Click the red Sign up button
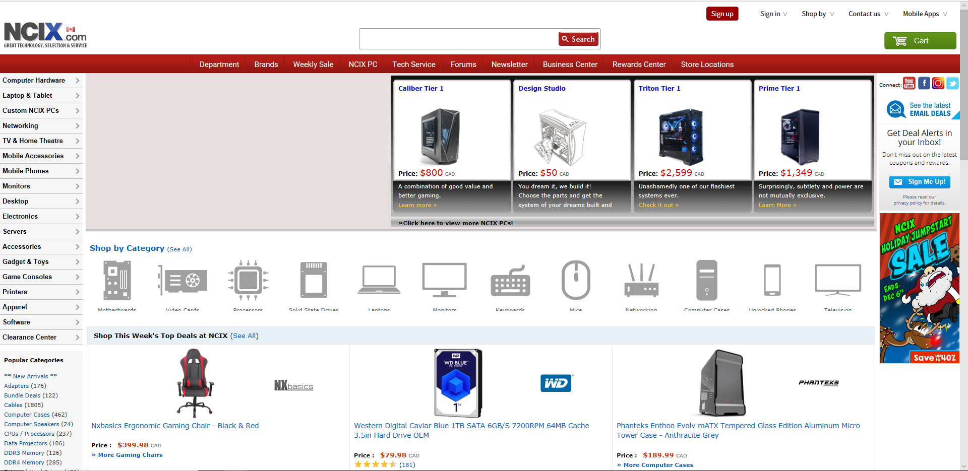Image resolution: width=968 pixels, height=471 pixels. coord(722,14)
